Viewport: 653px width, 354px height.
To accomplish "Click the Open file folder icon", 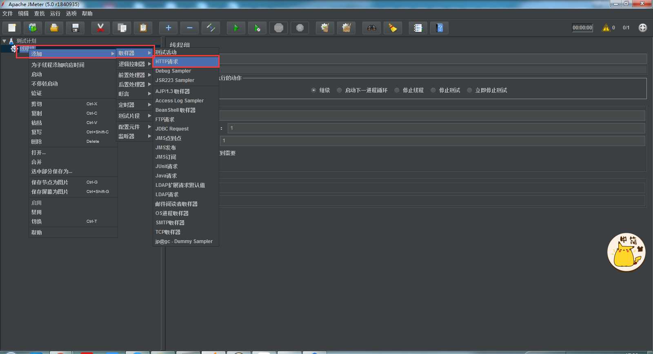I will (54, 28).
